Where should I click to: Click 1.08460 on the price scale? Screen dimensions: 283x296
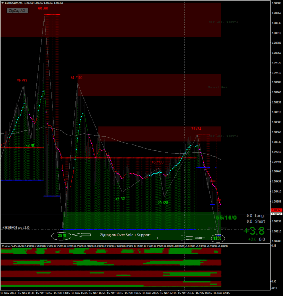pyautogui.click(x=276, y=171)
